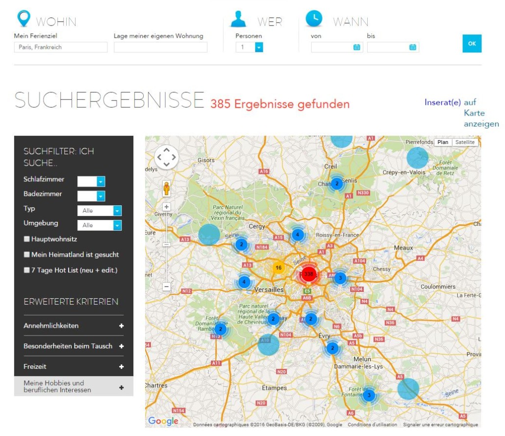Screen dimensions: 505x436
Task: Click the WOHIN location pin icon
Action: (24, 18)
